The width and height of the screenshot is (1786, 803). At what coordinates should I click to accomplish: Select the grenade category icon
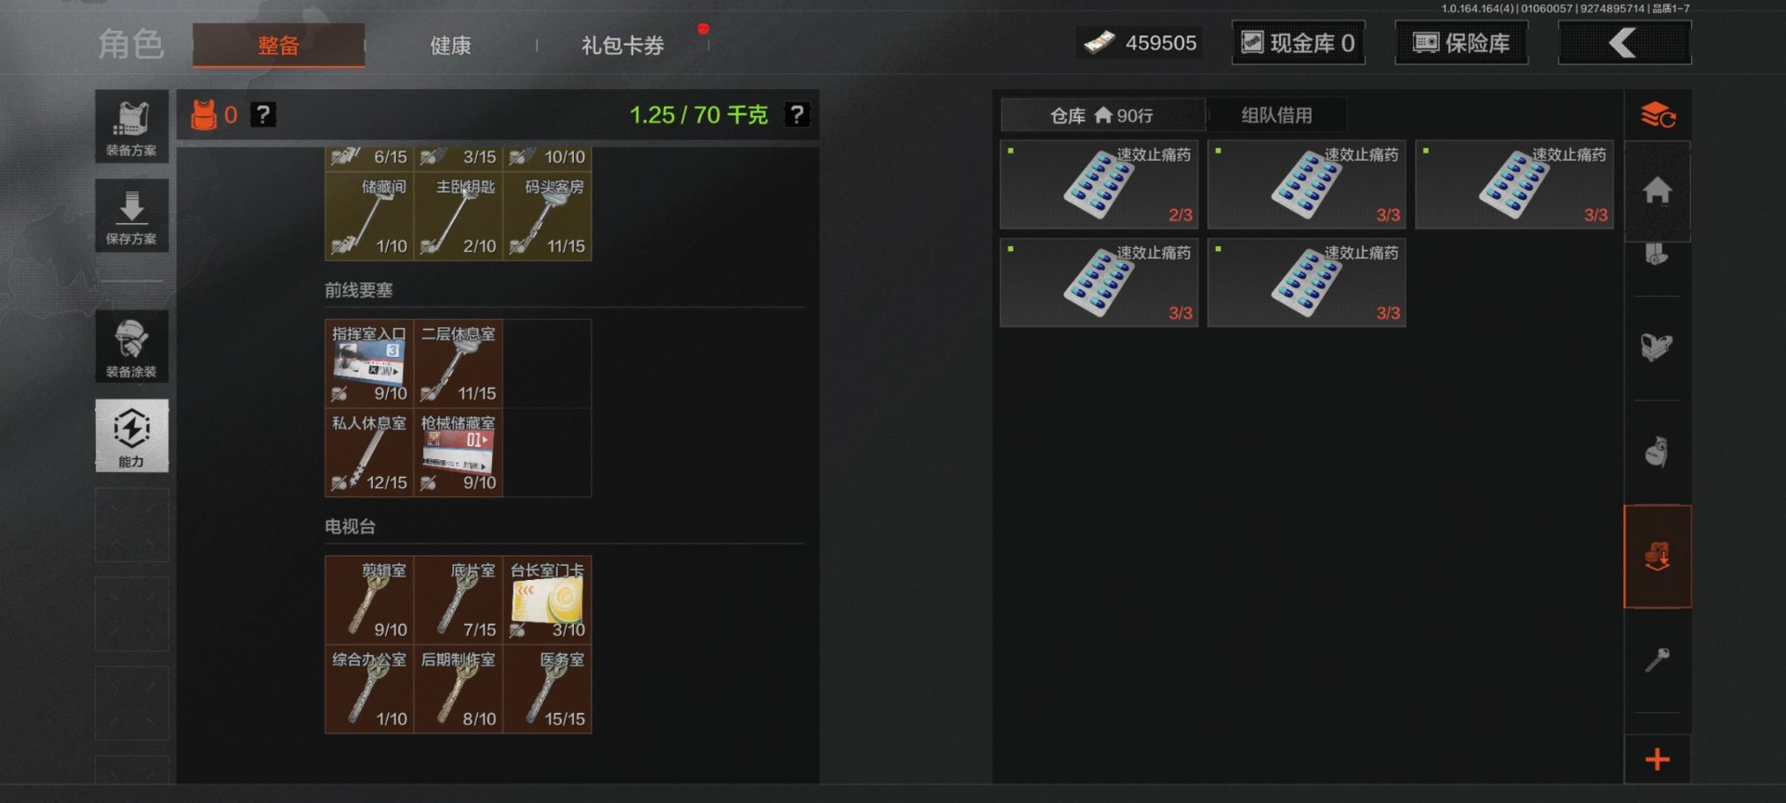(1658, 452)
